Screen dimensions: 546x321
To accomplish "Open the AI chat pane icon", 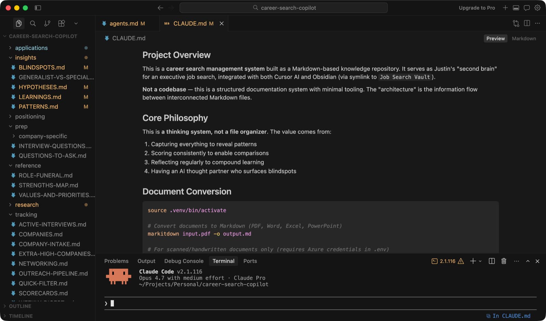I will pyautogui.click(x=527, y=8).
